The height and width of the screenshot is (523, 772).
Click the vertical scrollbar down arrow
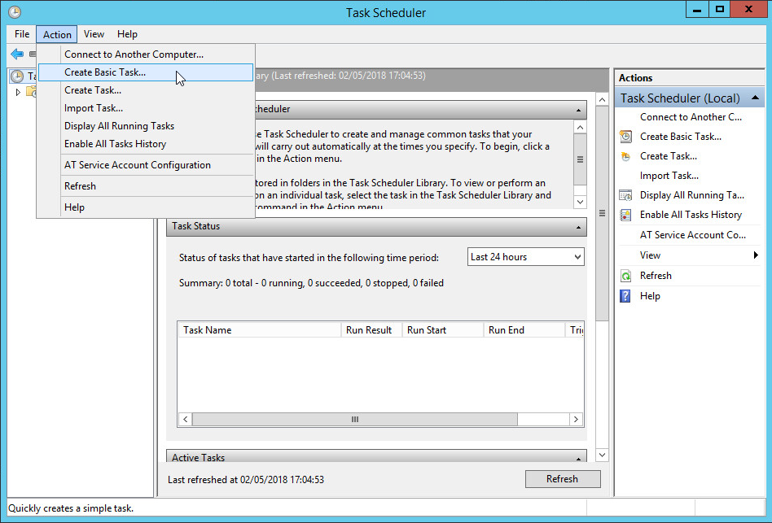point(602,455)
